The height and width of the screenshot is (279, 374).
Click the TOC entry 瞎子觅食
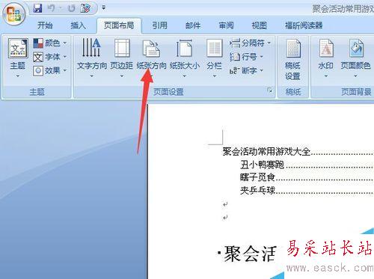click(x=257, y=177)
